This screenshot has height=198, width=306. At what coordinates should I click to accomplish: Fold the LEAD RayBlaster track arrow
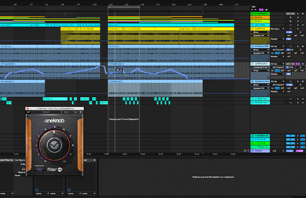252,64
